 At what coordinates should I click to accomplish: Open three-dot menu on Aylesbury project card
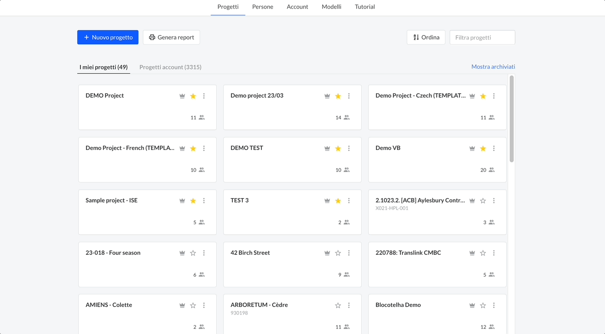(494, 201)
